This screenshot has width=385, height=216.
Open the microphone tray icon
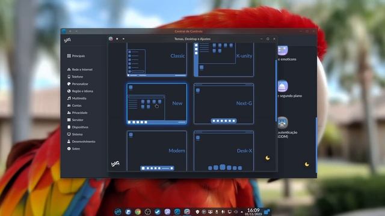(223, 212)
